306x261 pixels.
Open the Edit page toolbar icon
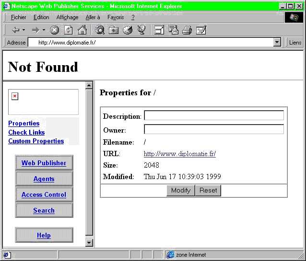pos(201,30)
